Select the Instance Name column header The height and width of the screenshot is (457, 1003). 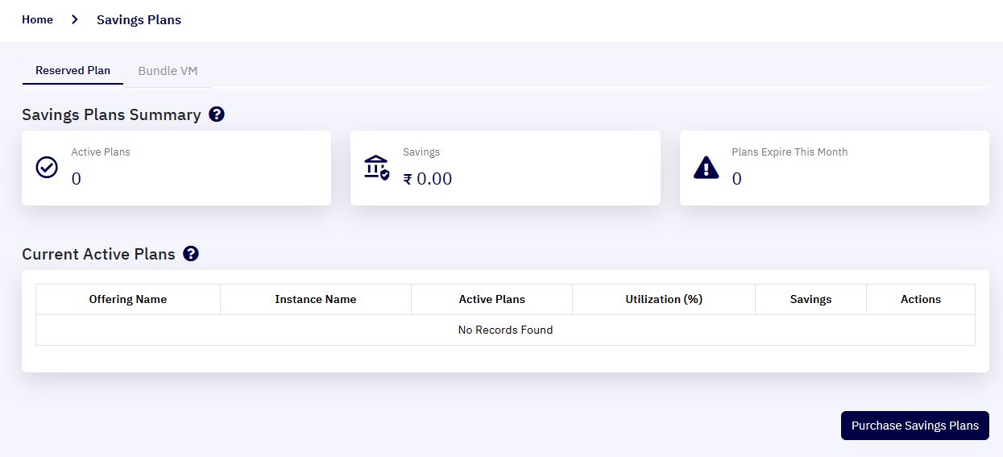pyautogui.click(x=316, y=299)
